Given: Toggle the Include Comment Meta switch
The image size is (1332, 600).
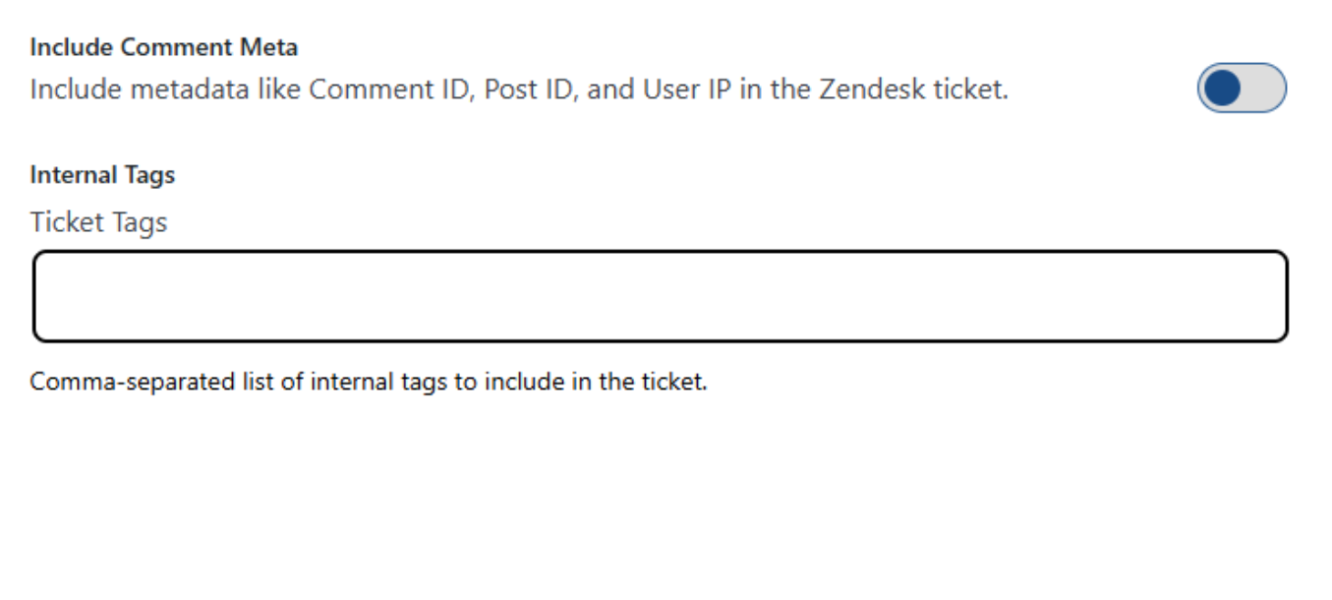Looking at the screenshot, I should click(x=1242, y=89).
